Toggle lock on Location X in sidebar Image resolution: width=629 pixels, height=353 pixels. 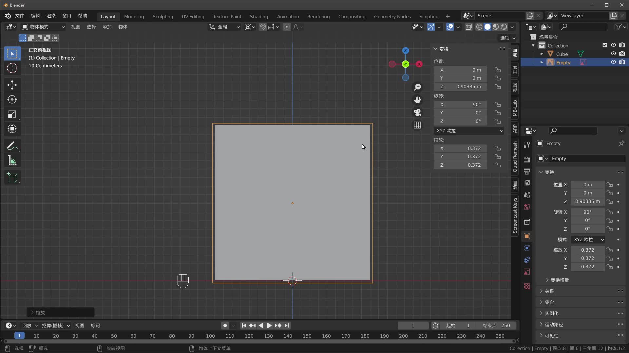pyautogui.click(x=498, y=70)
